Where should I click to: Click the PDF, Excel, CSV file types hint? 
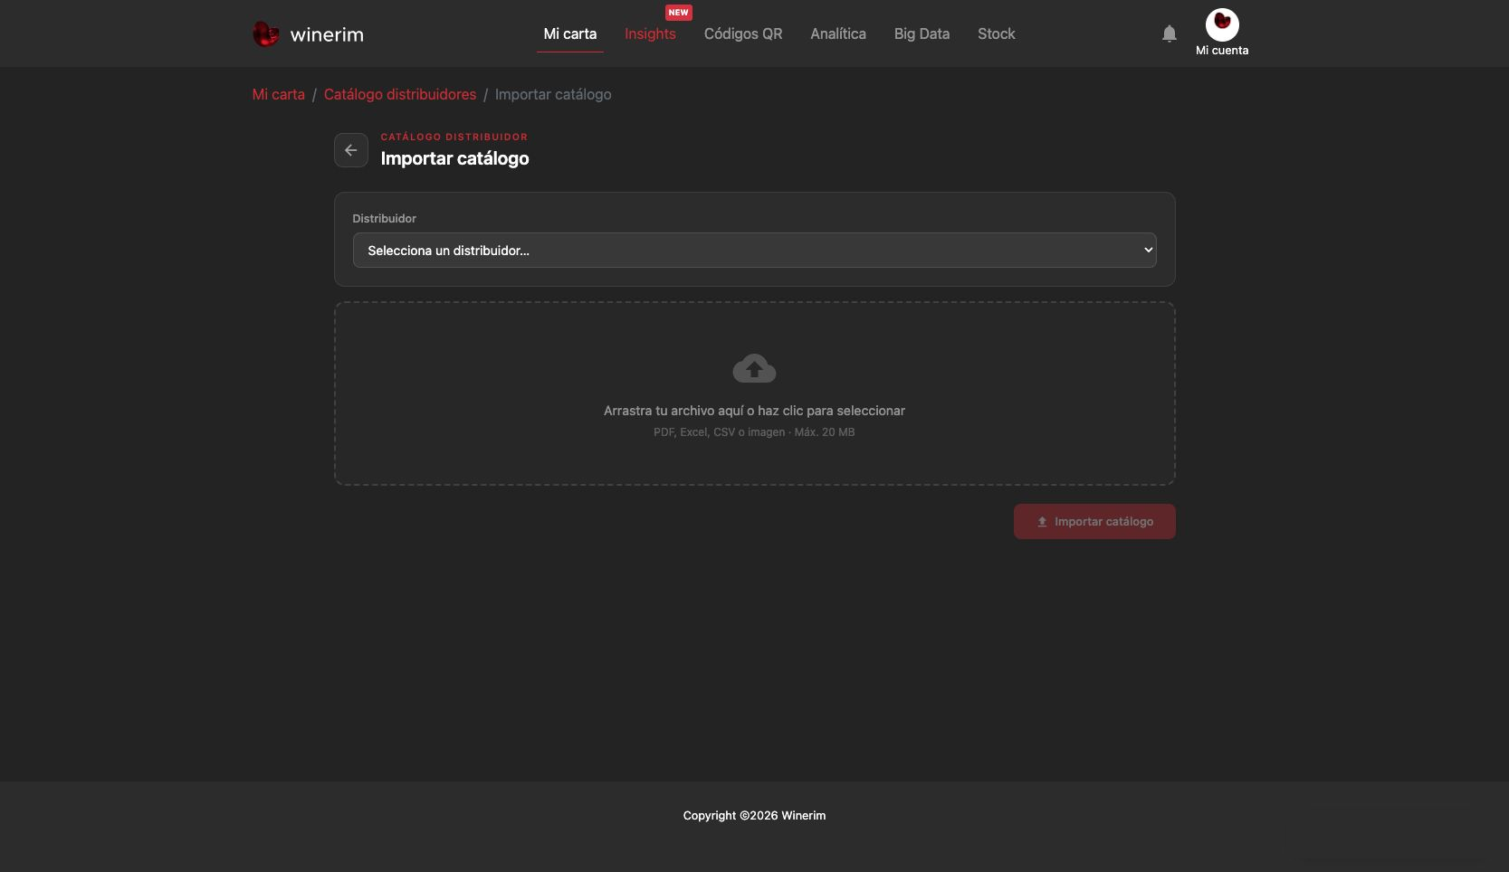754,432
